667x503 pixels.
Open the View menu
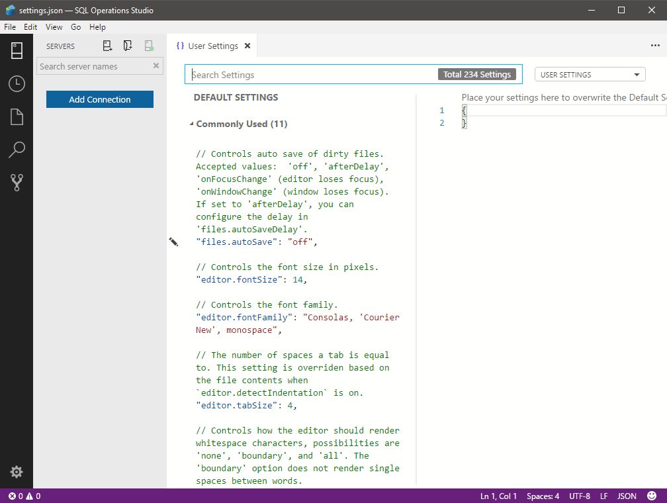tap(54, 27)
